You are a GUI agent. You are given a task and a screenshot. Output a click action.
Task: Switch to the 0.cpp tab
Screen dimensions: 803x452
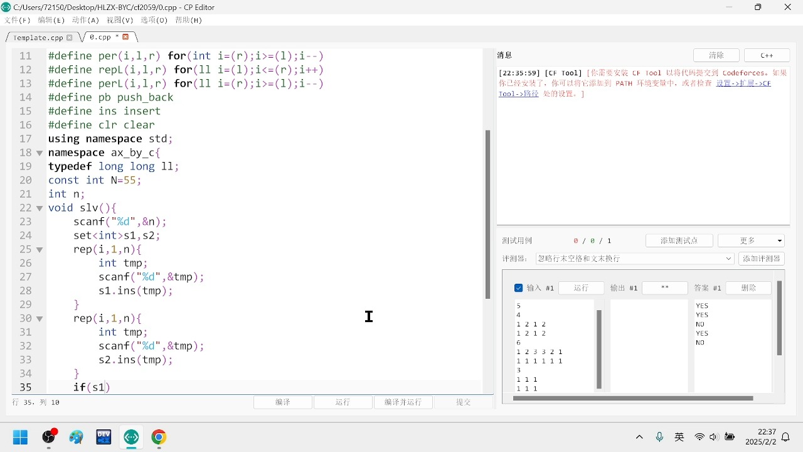100,37
